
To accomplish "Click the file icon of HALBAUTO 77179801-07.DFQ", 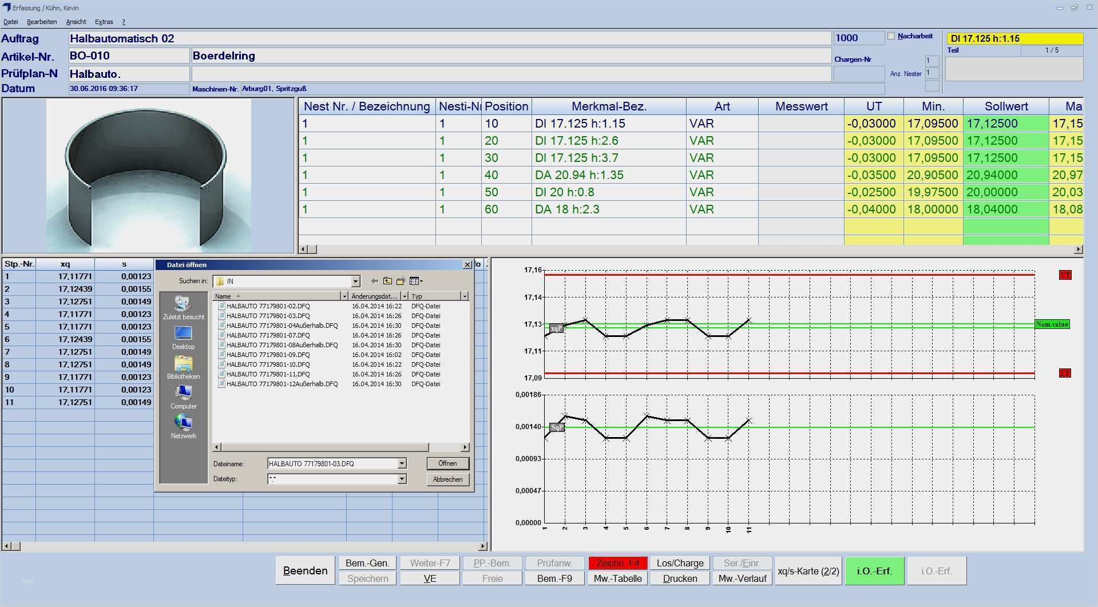I will [x=221, y=335].
